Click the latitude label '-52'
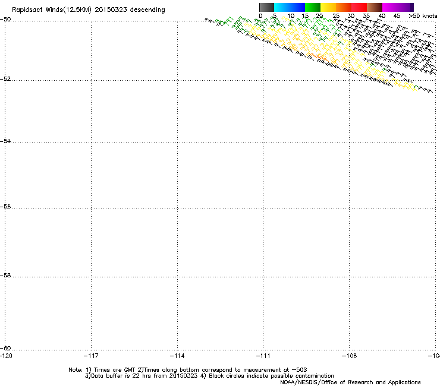The width and height of the screenshot is (440, 386). point(5,79)
